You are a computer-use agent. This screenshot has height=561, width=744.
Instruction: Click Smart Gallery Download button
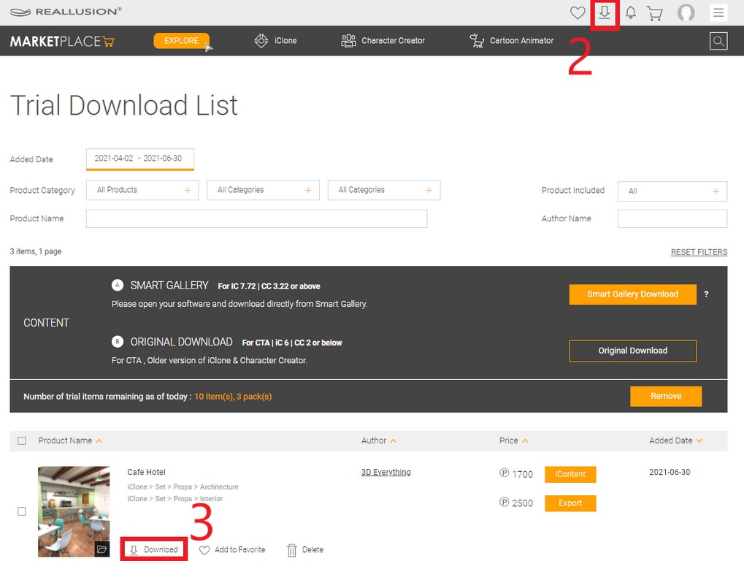tap(633, 294)
